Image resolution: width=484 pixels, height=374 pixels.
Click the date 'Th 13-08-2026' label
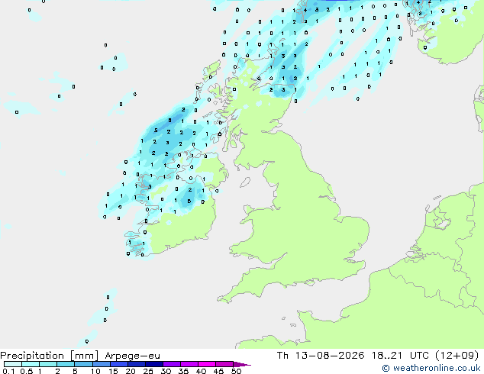321,356
